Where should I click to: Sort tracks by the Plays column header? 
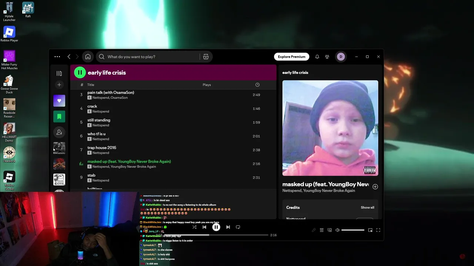tap(207, 85)
